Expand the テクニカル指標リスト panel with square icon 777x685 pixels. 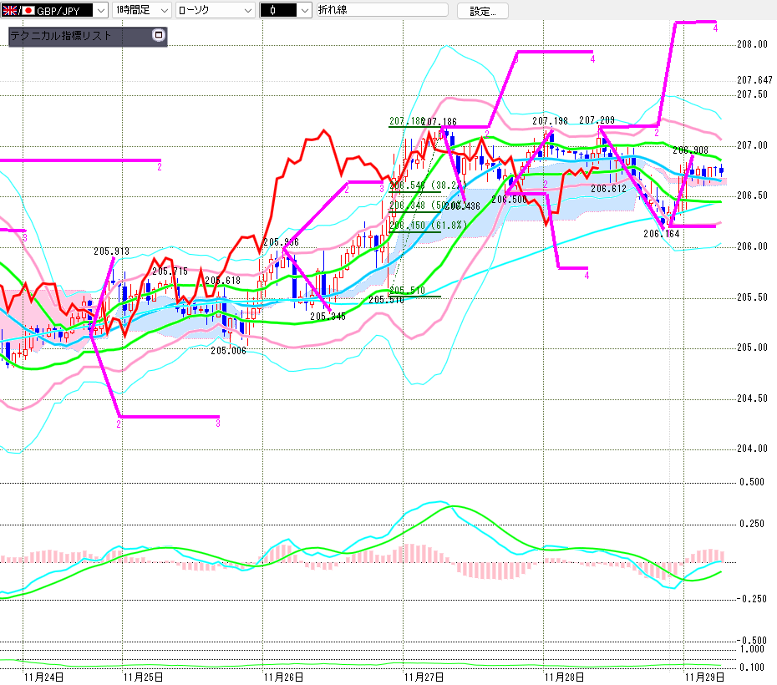tap(158, 36)
